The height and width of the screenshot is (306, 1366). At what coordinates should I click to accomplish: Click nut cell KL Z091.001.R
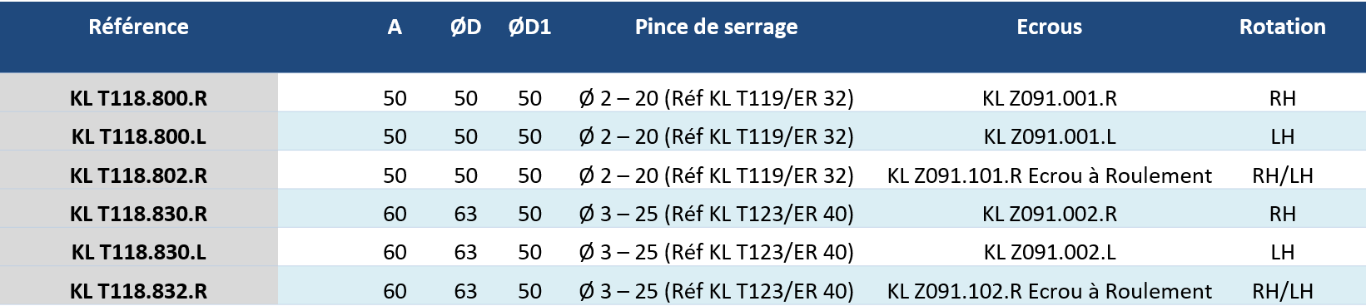click(x=1049, y=98)
